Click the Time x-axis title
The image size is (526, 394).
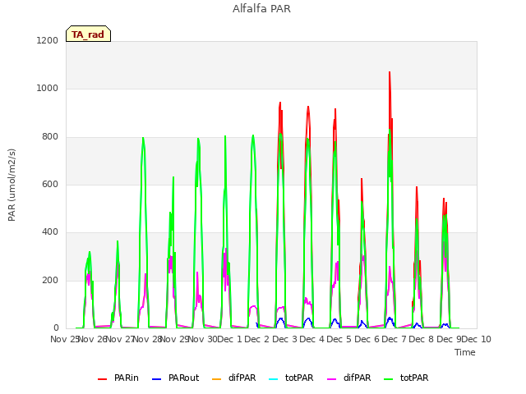(465, 352)
